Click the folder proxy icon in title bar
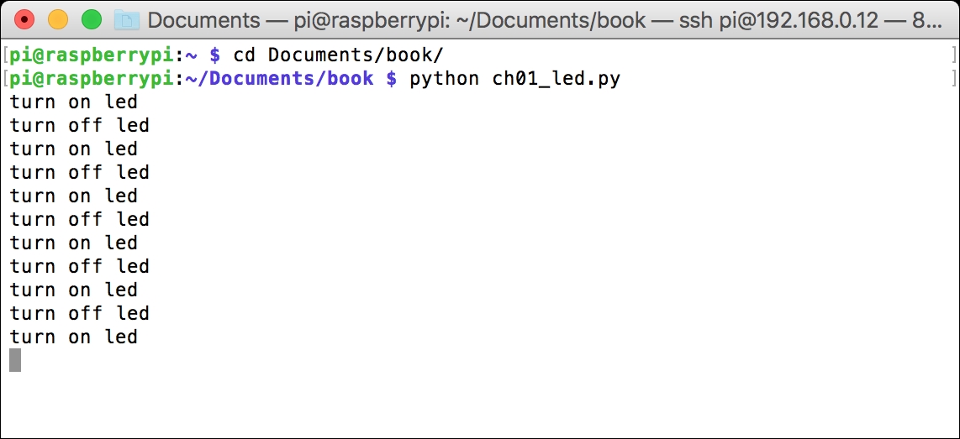The height and width of the screenshot is (439, 960). coord(126,19)
